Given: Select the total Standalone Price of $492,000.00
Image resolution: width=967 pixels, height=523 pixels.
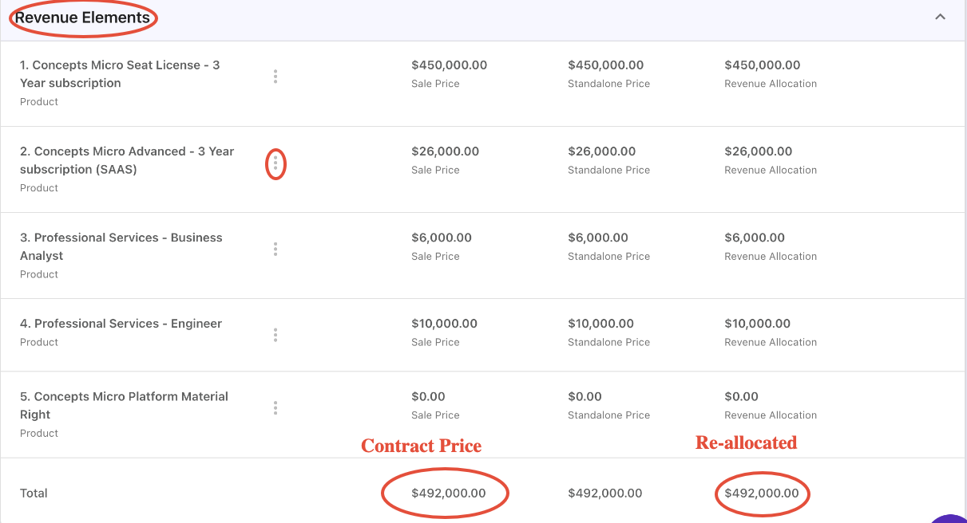Looking at the screenshot, I should click(x=605, y=494).
